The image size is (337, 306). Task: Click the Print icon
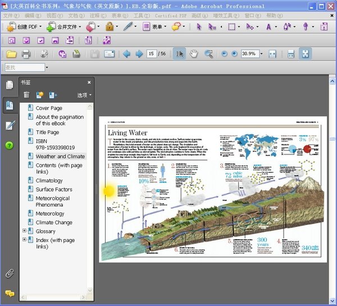click(26, 54)
